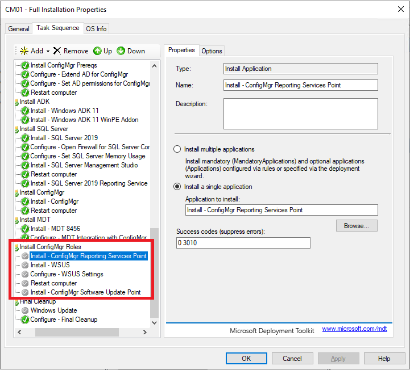Select the Properties tab
This screenshot has width=410, height=370.
pos(181,50)
